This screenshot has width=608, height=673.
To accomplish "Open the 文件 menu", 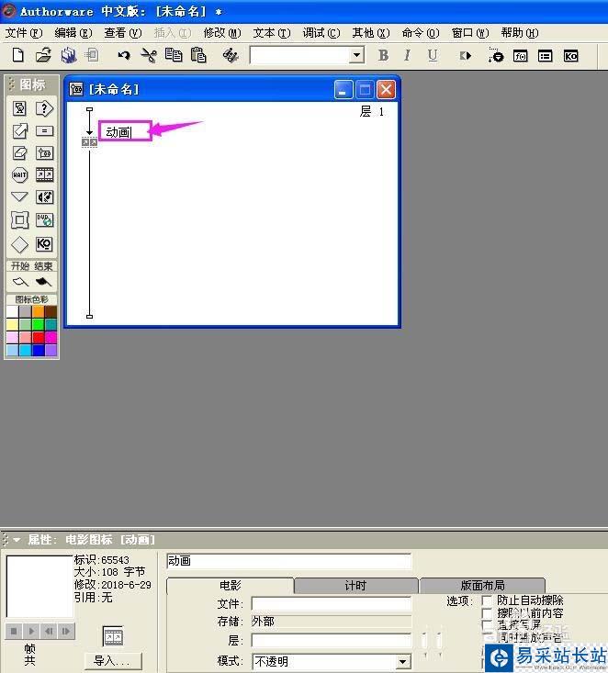I will (x=23, y=33).
